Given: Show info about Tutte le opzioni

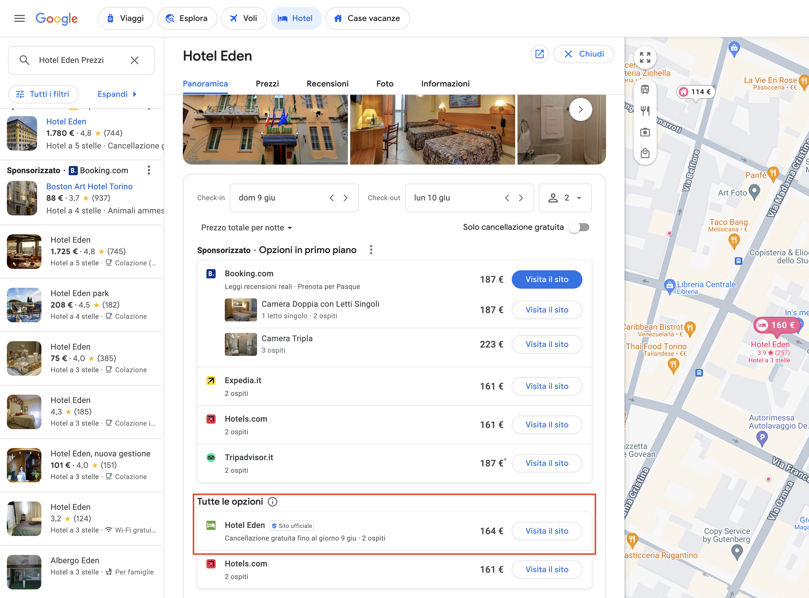Looking at the screenshot, I should click(273, 502).
